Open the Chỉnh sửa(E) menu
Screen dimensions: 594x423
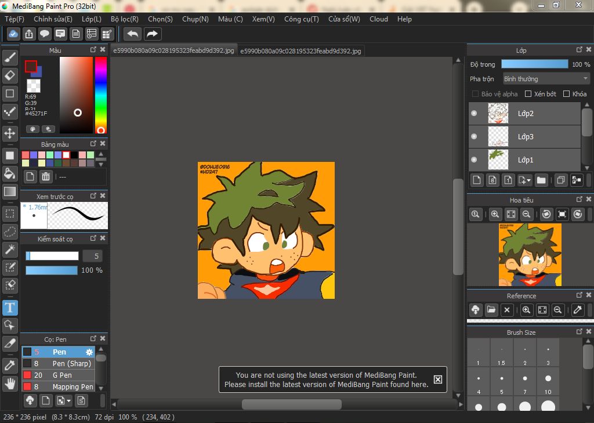pyautogui.click(x=53, y=19)
